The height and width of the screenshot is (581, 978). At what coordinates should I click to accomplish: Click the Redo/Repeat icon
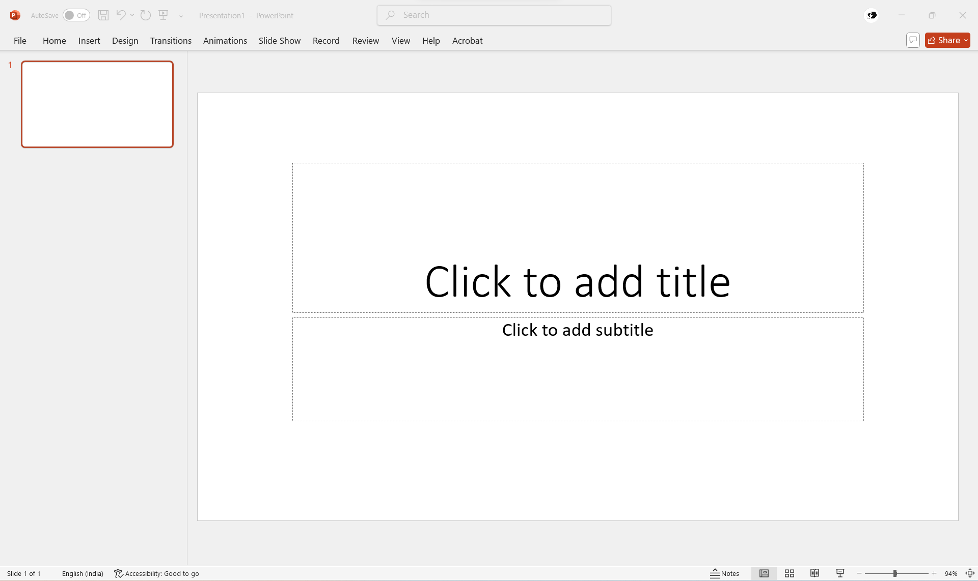tap(146, 15)
